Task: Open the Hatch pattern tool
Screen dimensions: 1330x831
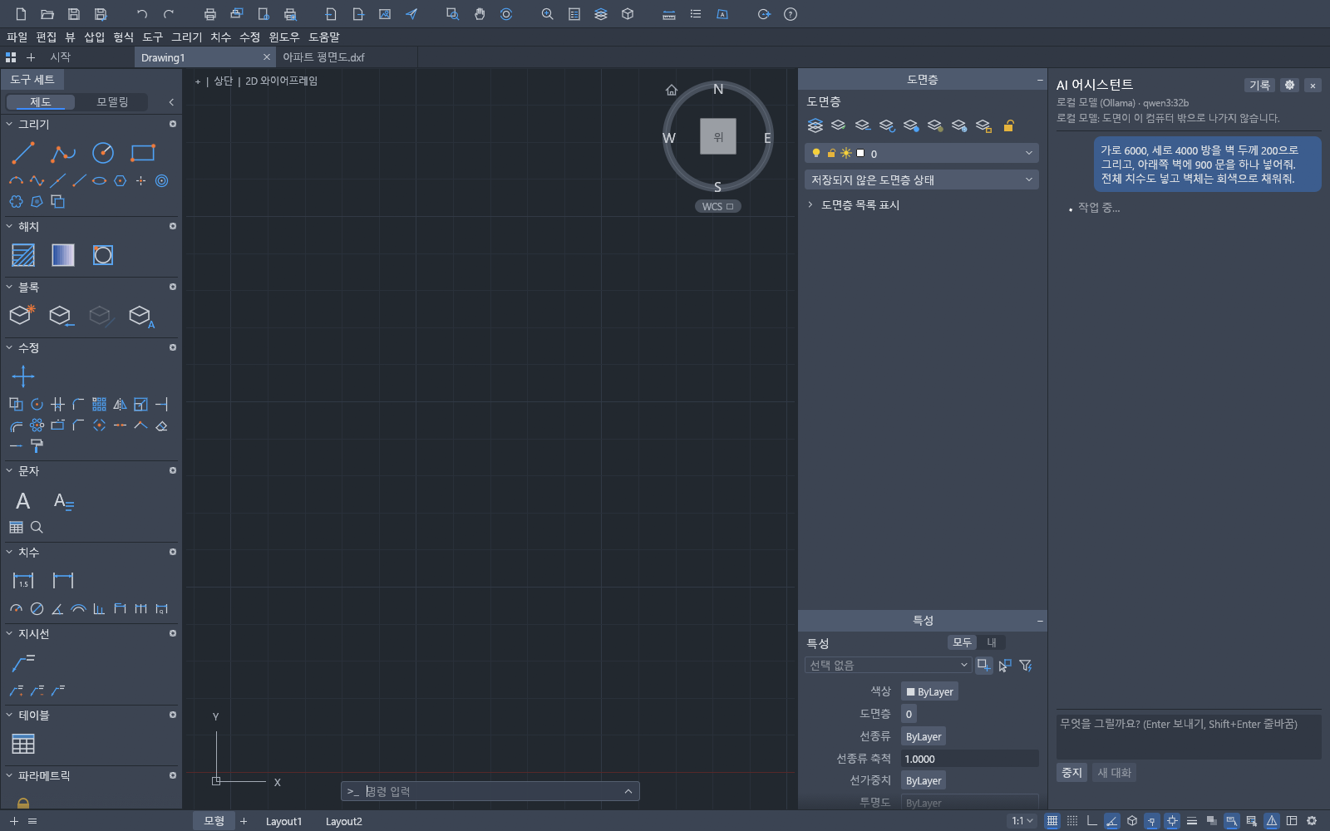Action: pos(23,255)
